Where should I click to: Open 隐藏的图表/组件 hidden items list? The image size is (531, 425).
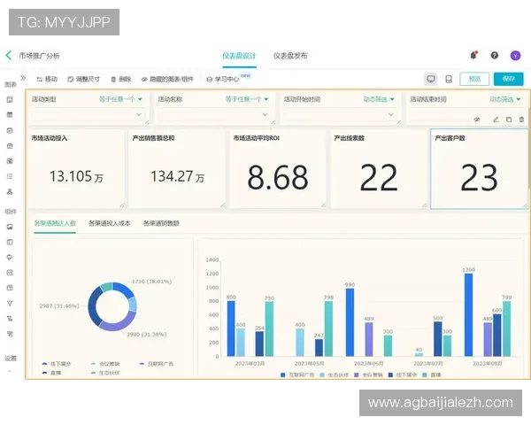click(x=167, y=80)
